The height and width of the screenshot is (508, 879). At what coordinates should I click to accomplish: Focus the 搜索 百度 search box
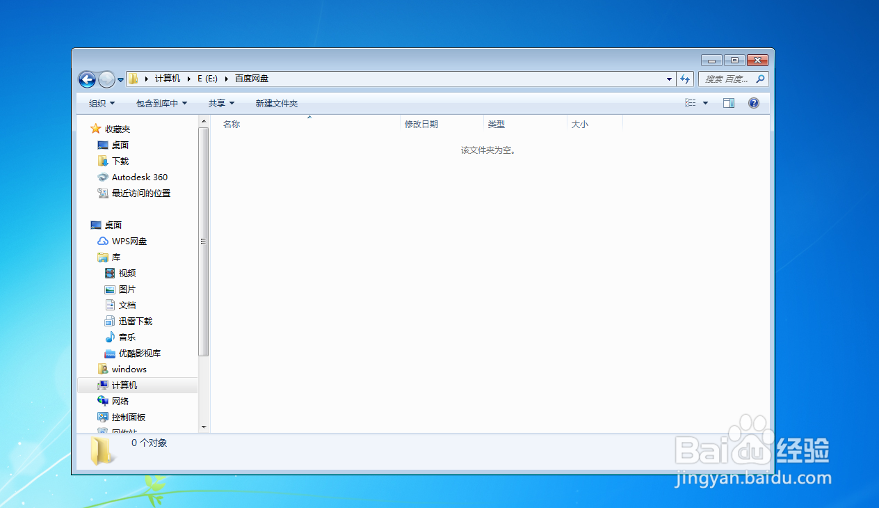pyautogui.click(x=726, y=79)
